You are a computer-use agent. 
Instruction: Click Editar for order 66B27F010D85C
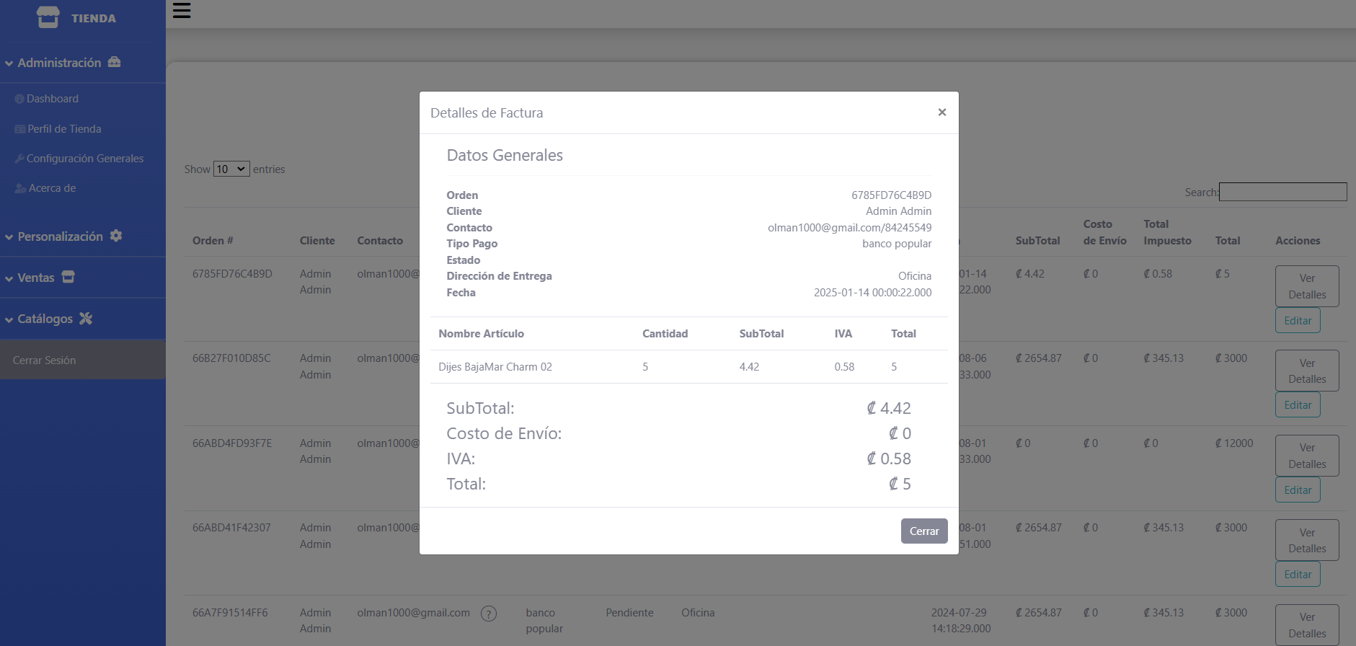1298,405
